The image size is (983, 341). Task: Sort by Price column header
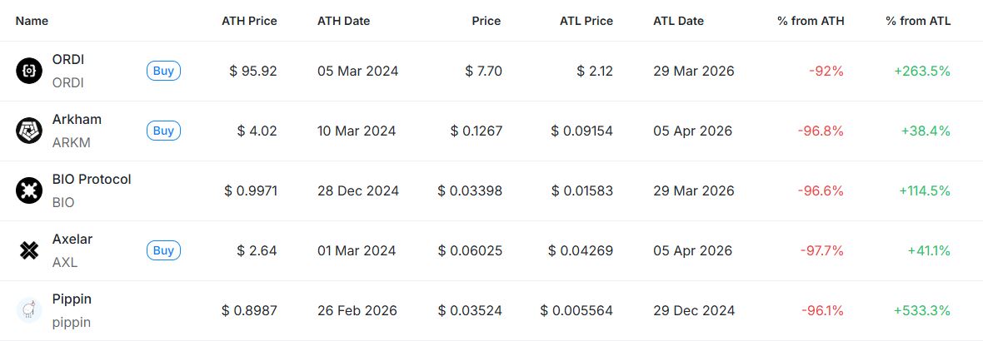485,21
